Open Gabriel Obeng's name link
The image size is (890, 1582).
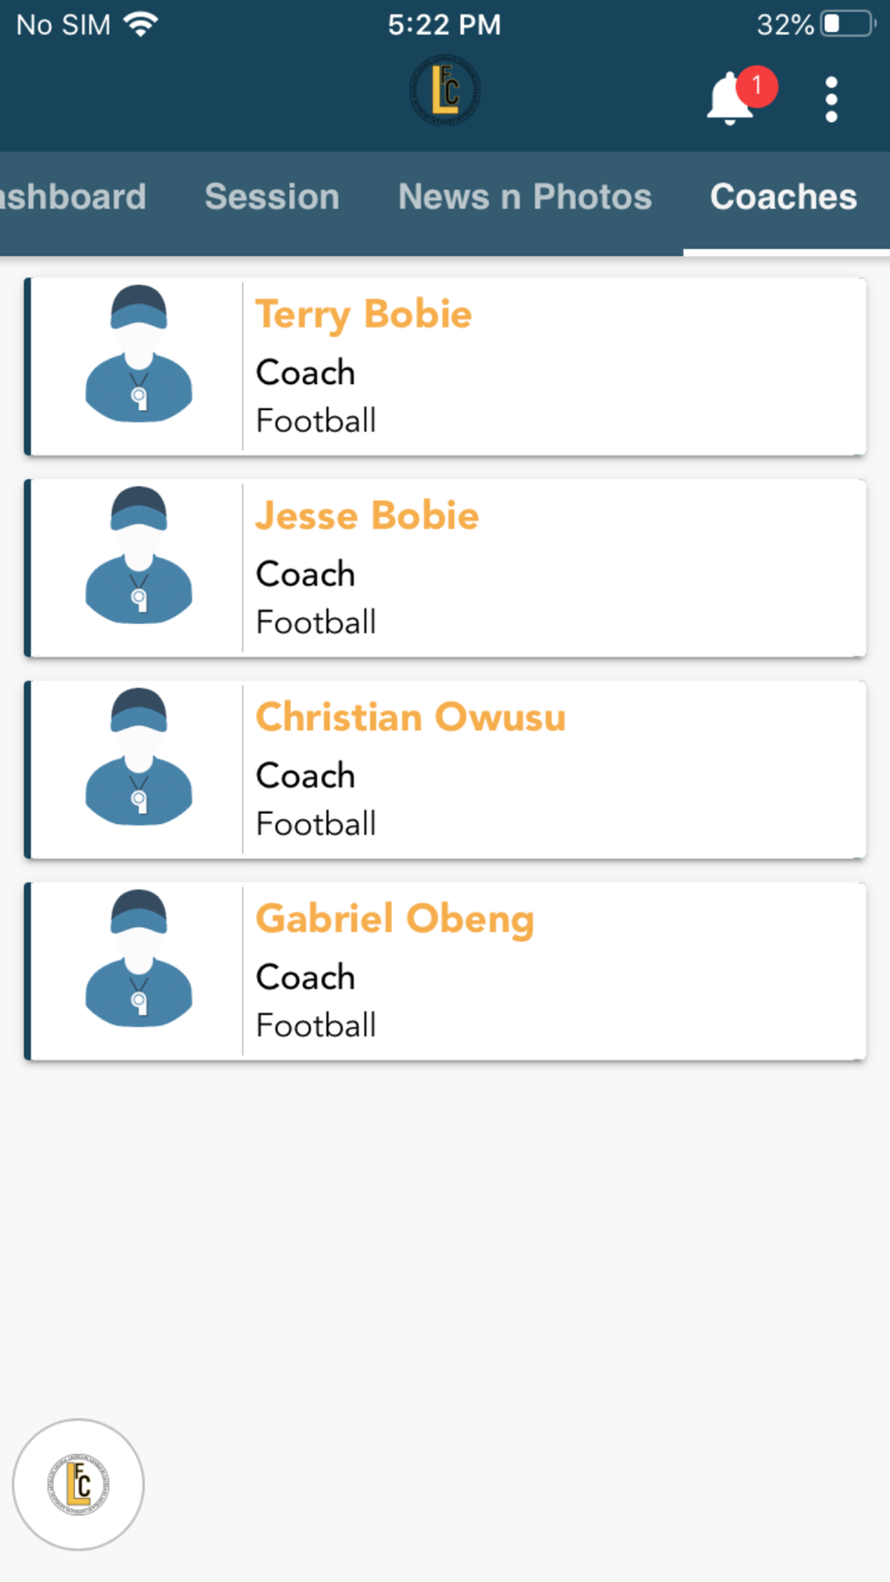(394, 919)
